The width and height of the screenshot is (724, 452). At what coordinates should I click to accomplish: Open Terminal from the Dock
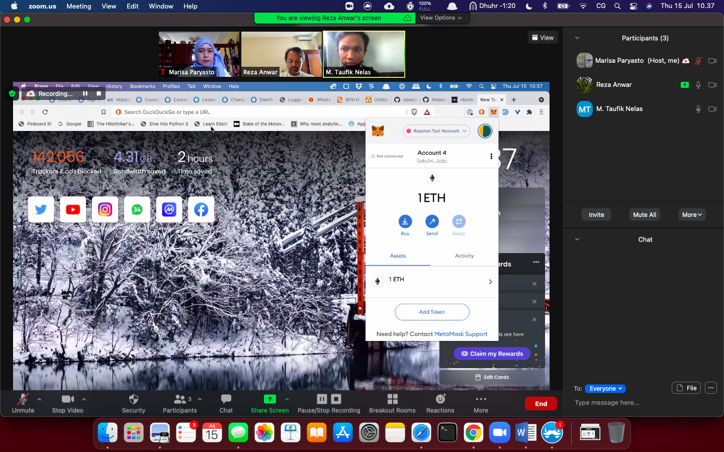tap(447, 432)
